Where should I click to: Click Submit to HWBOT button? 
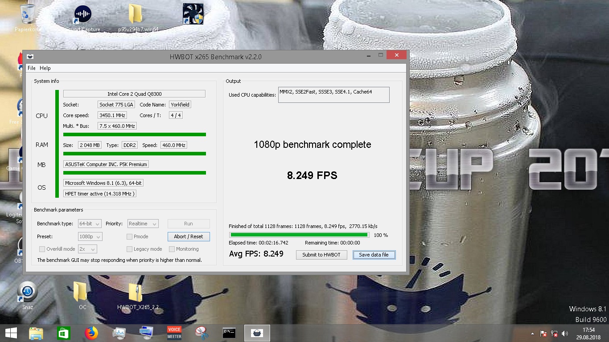pos(321,255)
